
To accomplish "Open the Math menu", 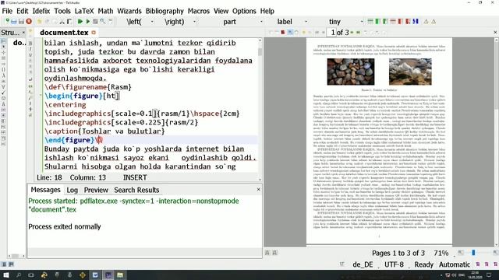I will 105,11.
